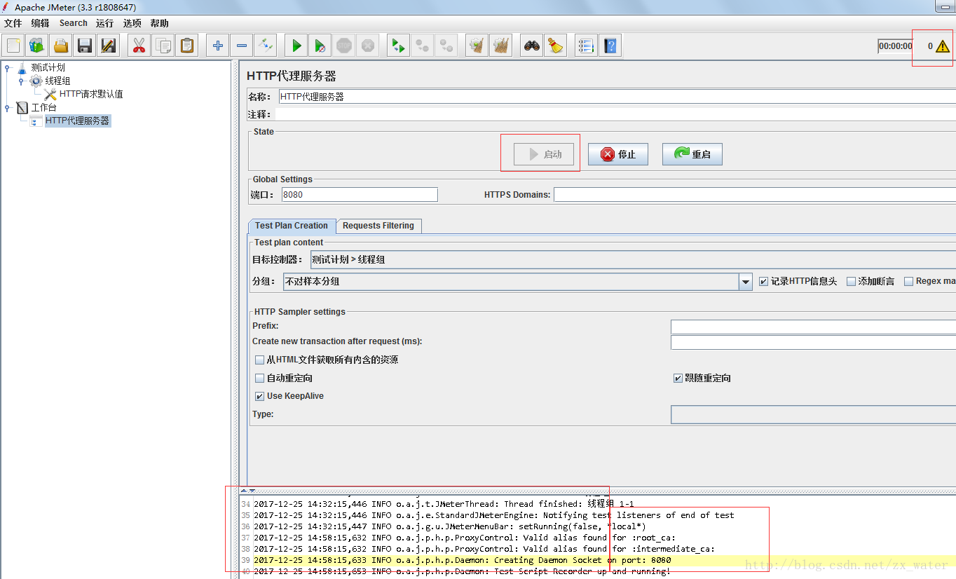Click the 注释 comments field

616,114
